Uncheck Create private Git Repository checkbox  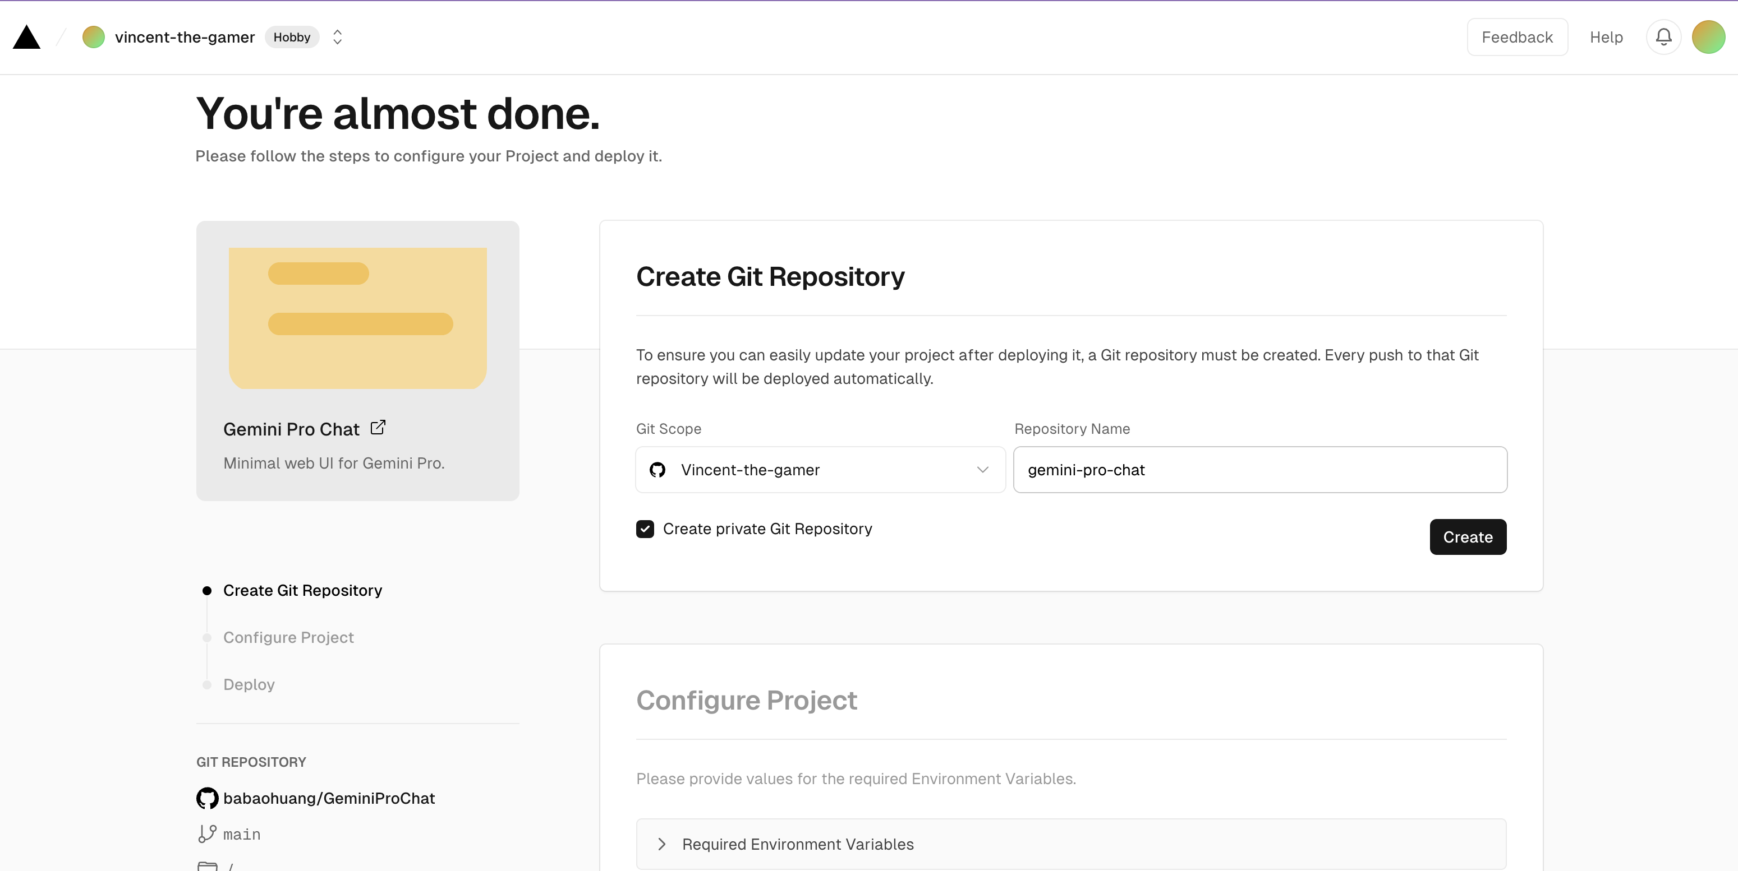click(x=645, y=529)
